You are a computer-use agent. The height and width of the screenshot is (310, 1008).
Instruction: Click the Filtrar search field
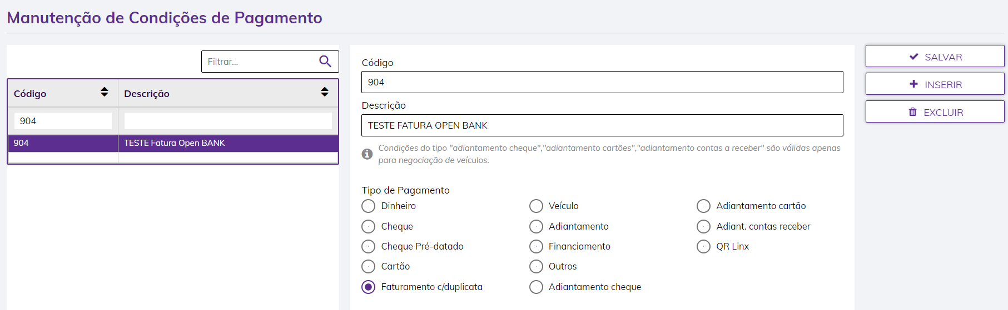pyautogui.click(x=259, y=62)
